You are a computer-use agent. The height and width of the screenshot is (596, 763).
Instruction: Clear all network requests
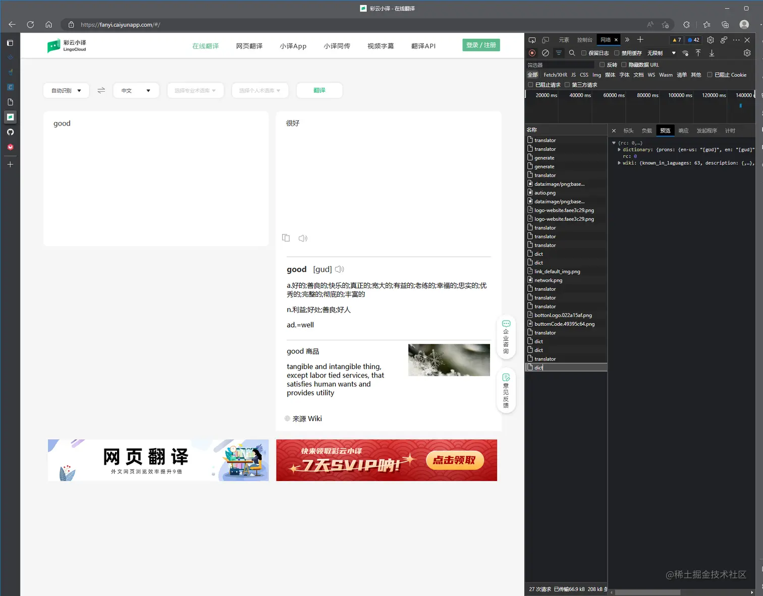(x=545, y=53)
